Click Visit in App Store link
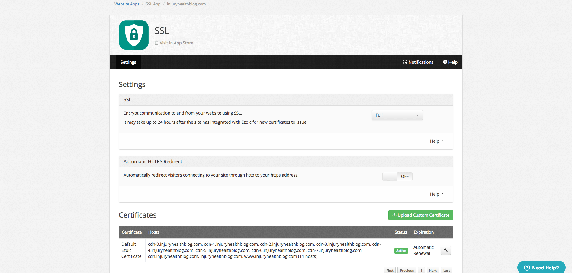572x273 pixels. [x=174, y=43]
